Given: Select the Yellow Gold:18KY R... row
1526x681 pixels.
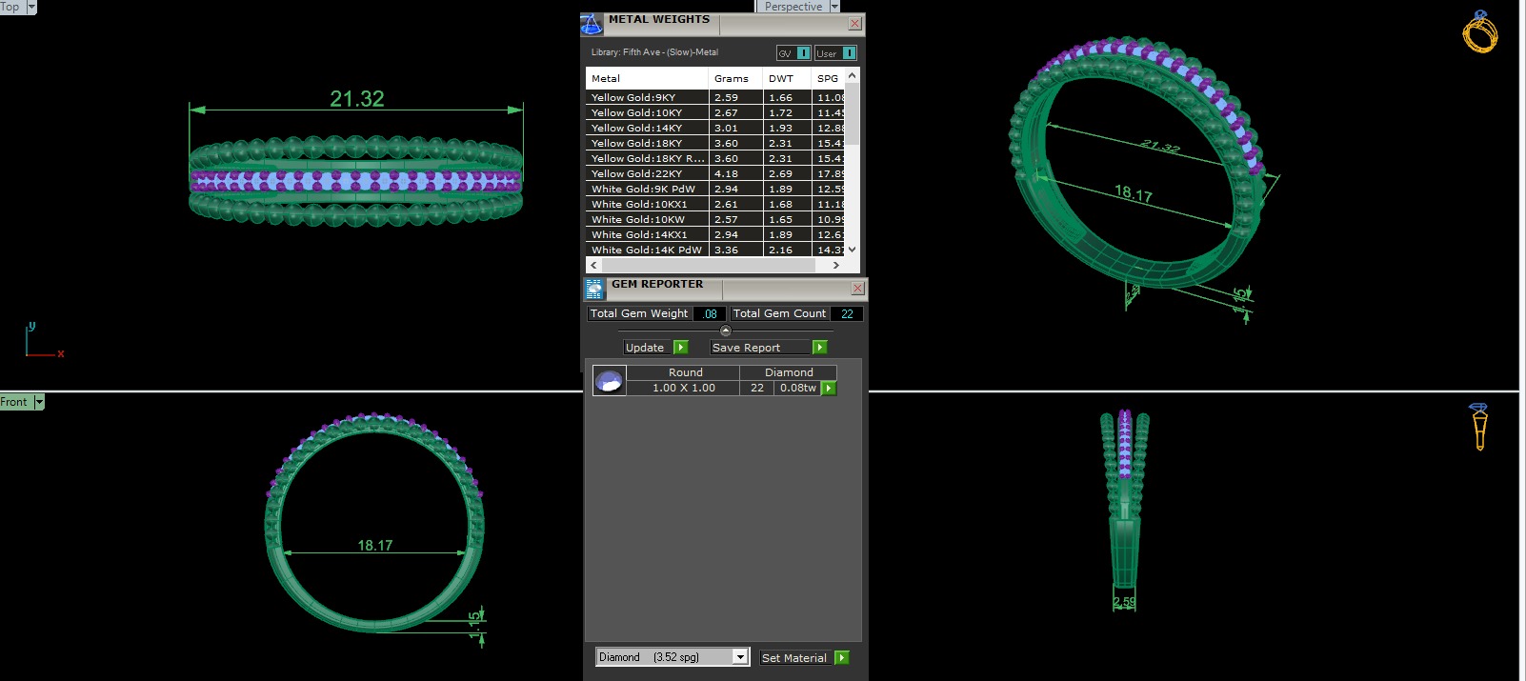Looking at the screenshot, I should pos(715,158).
